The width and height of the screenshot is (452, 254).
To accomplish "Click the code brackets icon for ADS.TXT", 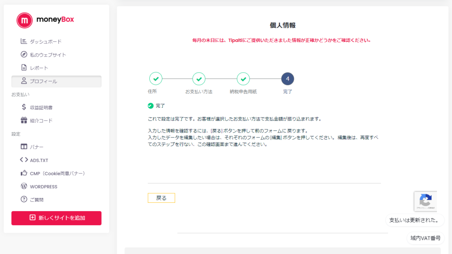I will (x=24, y=160).
